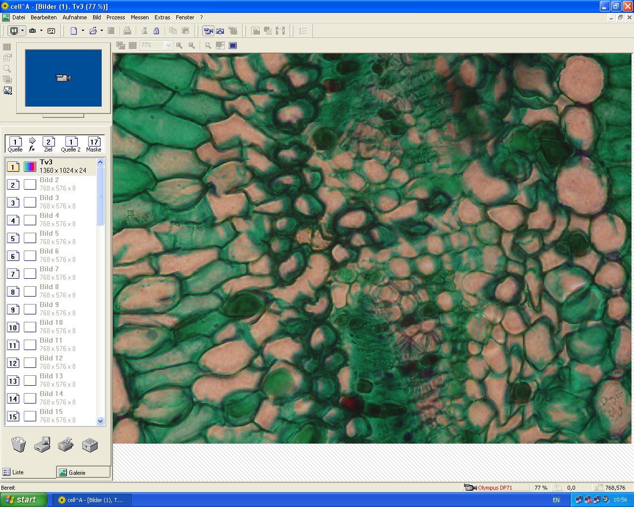Open the dropdown arrow beside the monitor icon
The width and height of the screenshot is (634, 507).
[22, 31]
